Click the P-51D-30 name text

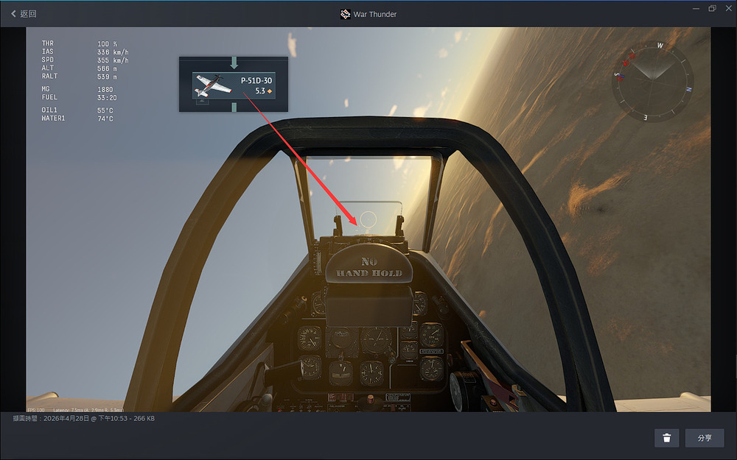click(256, 80)
